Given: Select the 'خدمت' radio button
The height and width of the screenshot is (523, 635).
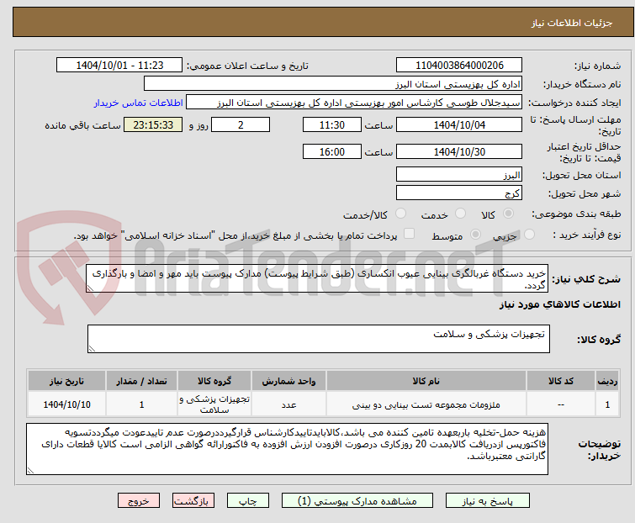Looking at the screenshot, I should [460, 214].
